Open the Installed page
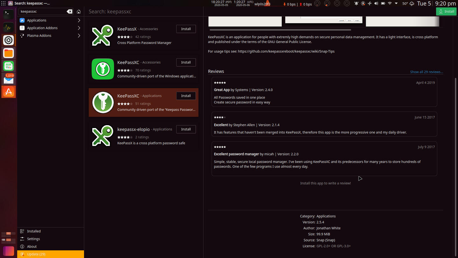This screenshot has width=458, height=258. [x=51, y=231]
